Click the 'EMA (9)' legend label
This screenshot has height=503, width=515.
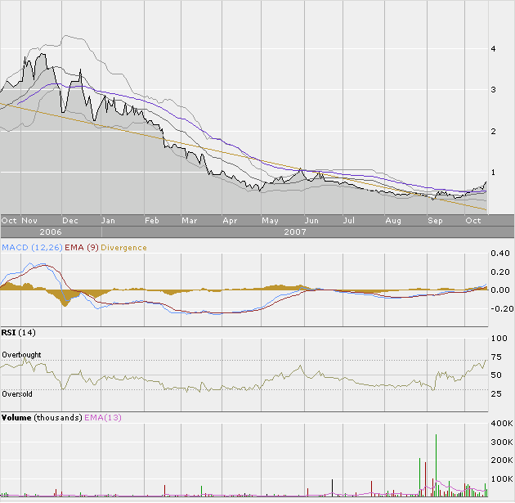pyautogui.click(x=82, y=247)
